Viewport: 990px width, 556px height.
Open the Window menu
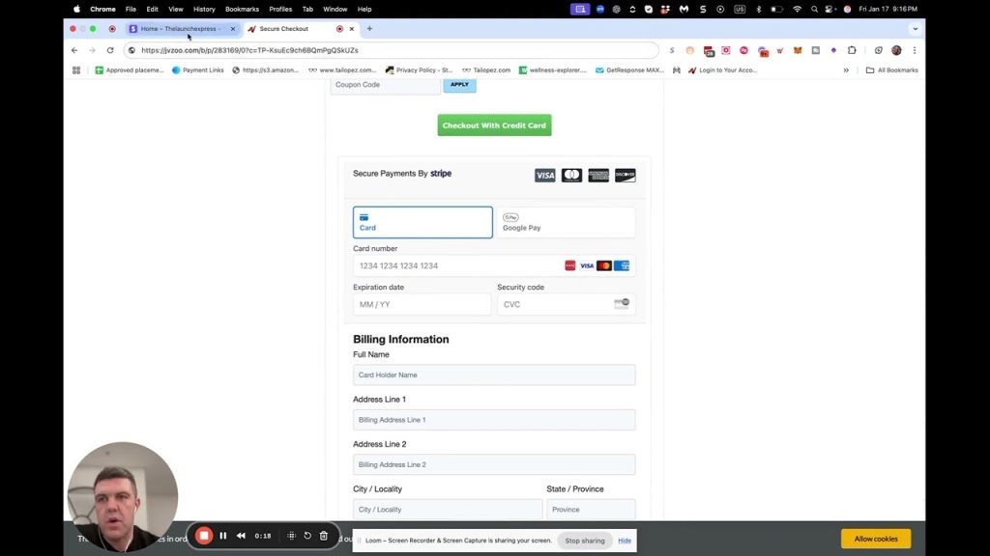pos(335,9)
